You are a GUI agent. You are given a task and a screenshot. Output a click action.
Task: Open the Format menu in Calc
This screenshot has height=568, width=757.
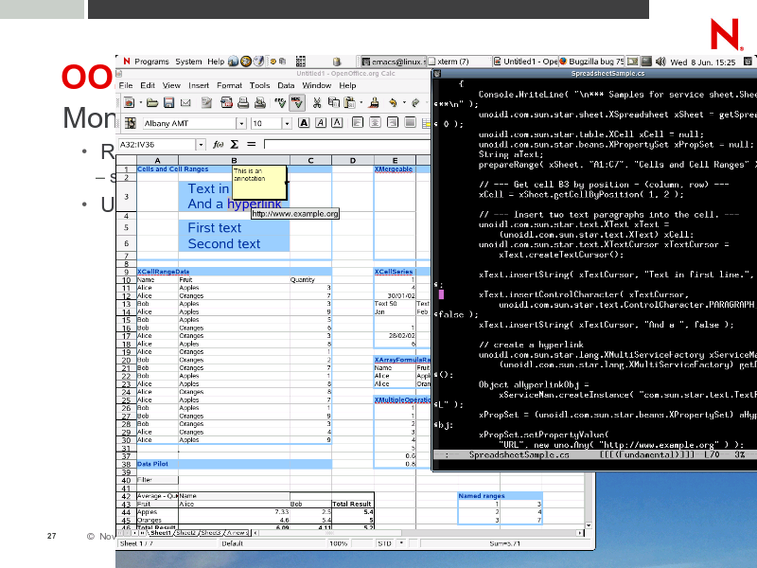[229, 85]
